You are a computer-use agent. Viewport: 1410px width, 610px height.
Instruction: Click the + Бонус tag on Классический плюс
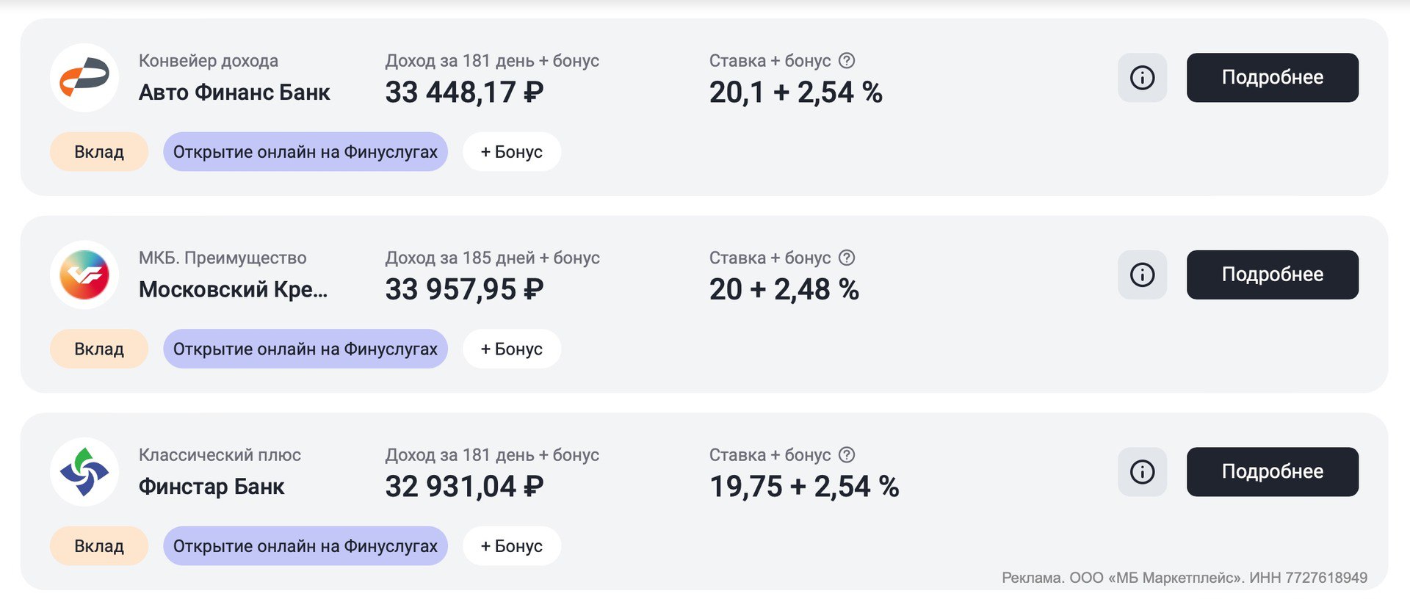point(512,546)
